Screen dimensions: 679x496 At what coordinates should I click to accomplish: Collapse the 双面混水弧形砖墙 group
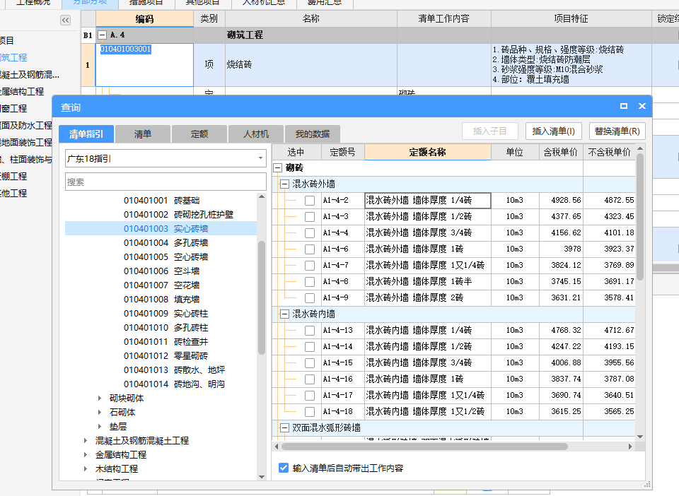click(284, 428)
